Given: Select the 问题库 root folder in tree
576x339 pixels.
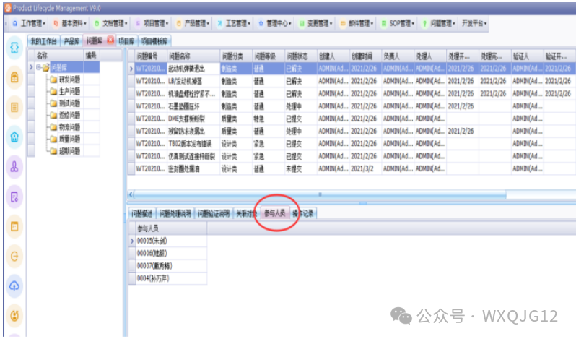Looking at the screenshot, I should (59, 67).
